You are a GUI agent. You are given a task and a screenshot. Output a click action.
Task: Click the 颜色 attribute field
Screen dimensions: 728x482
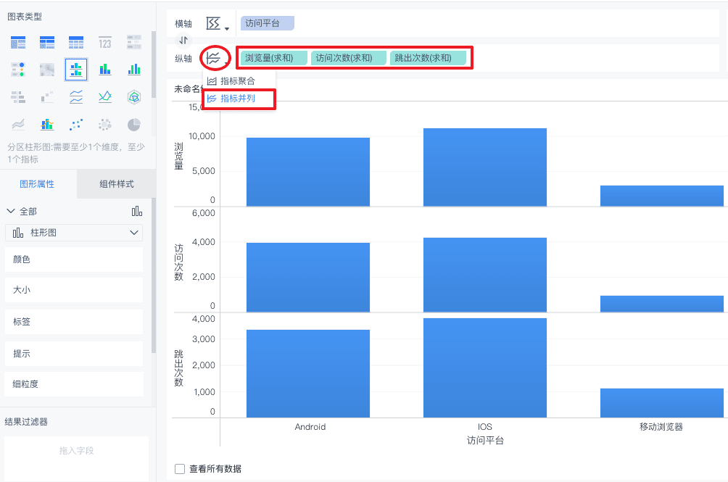coord(74,259)
